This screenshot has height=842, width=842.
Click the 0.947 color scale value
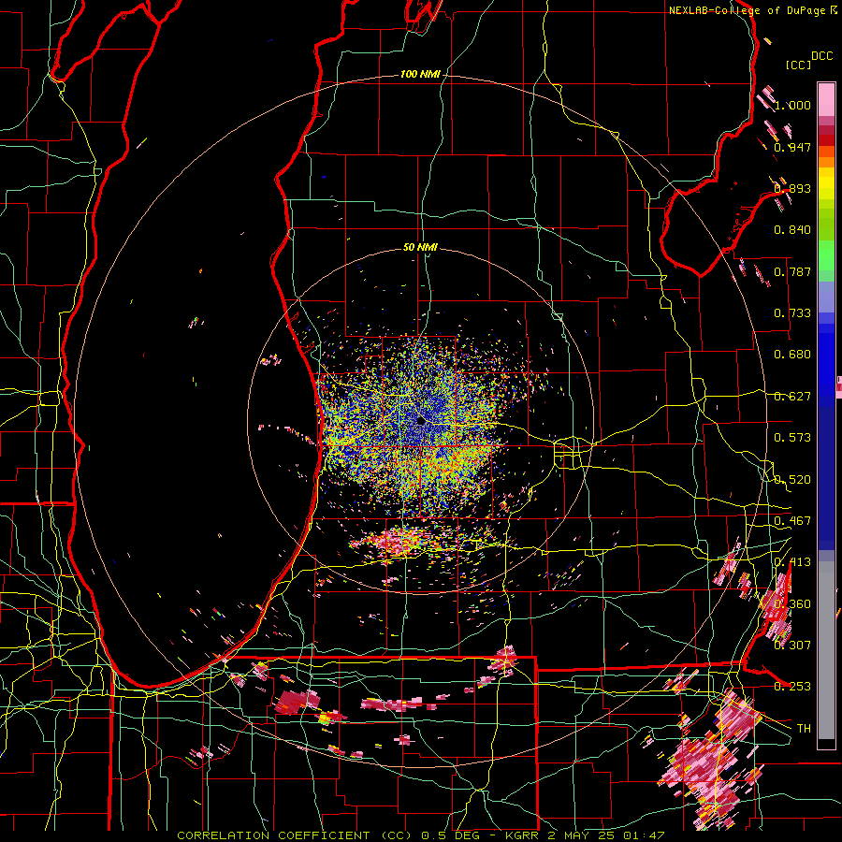tap(792, 147)
